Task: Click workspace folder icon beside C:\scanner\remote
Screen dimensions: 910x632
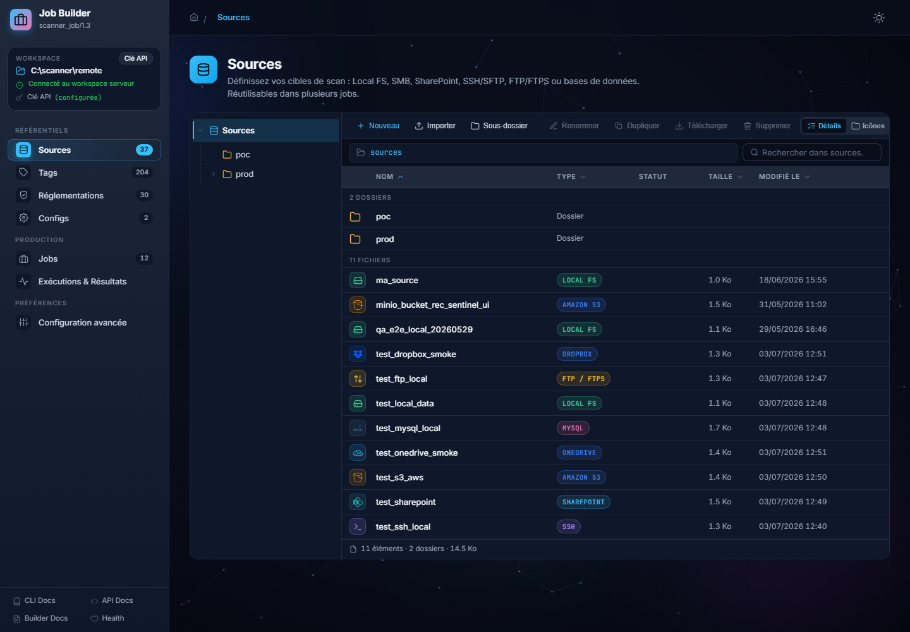Action: 21,71
